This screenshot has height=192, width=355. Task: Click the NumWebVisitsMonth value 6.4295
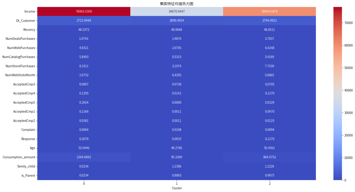(x=177, y=75)
